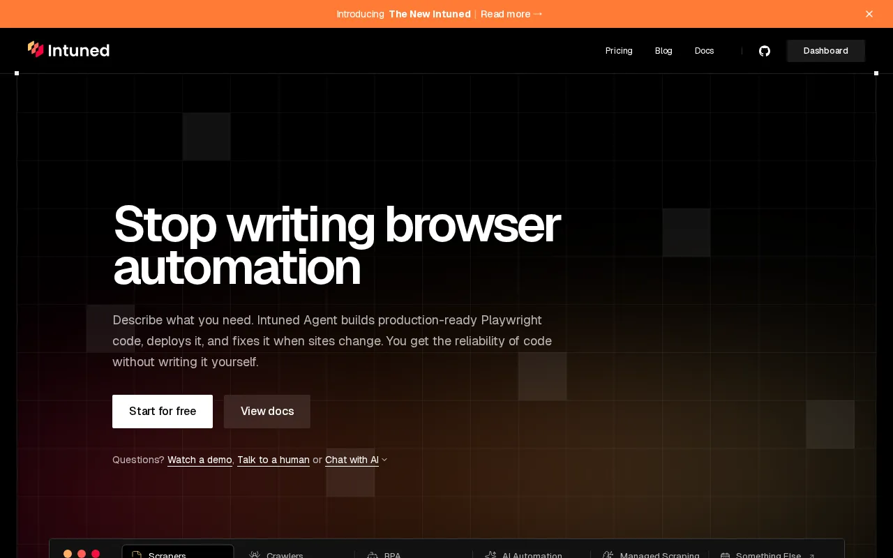Select the Crawlers tab
893x558 pixels.
pos(294,552)
